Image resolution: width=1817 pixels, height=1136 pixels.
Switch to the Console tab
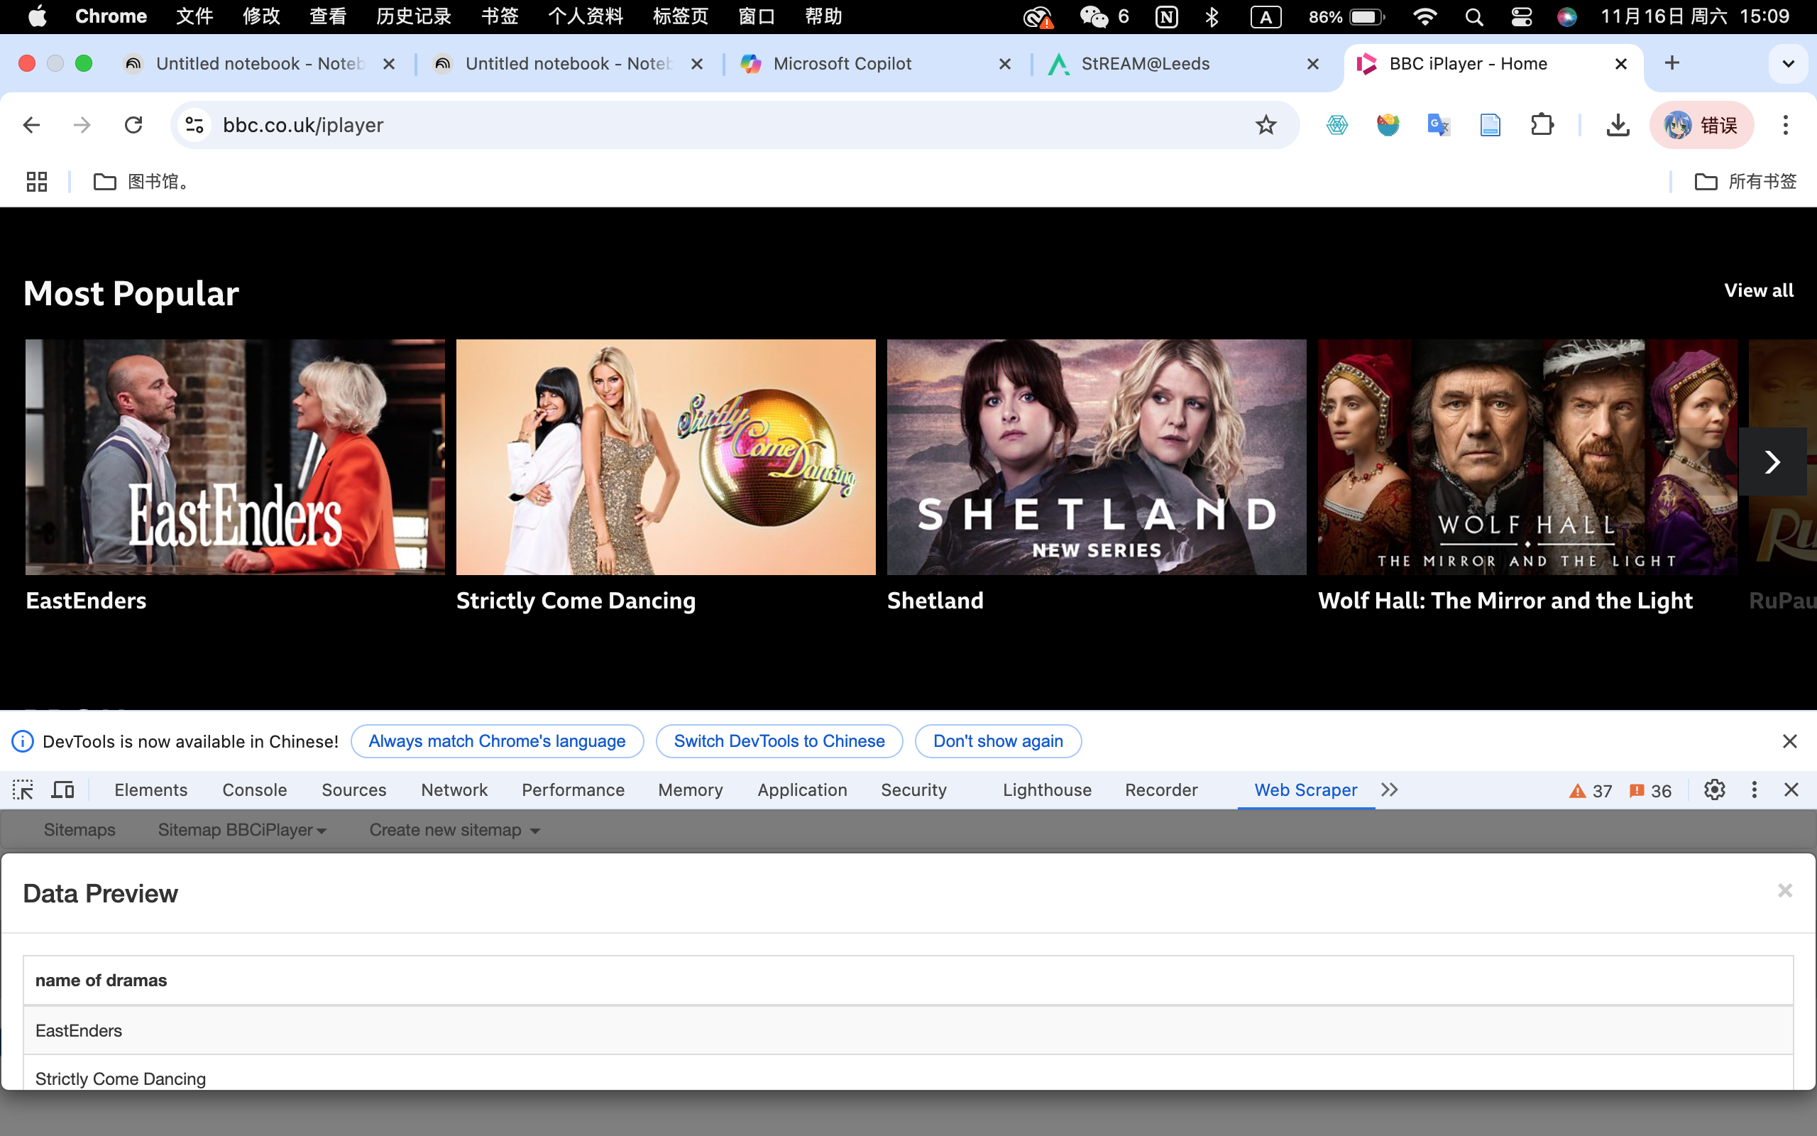[x=254, y=790]
